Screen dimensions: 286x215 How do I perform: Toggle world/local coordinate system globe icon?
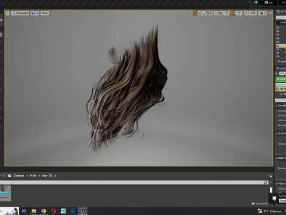pos(210,13)
